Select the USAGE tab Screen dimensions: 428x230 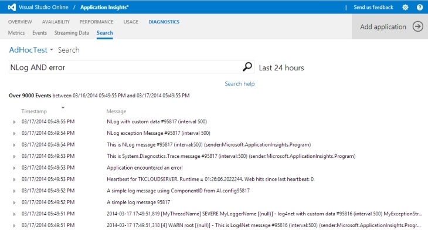131,22
